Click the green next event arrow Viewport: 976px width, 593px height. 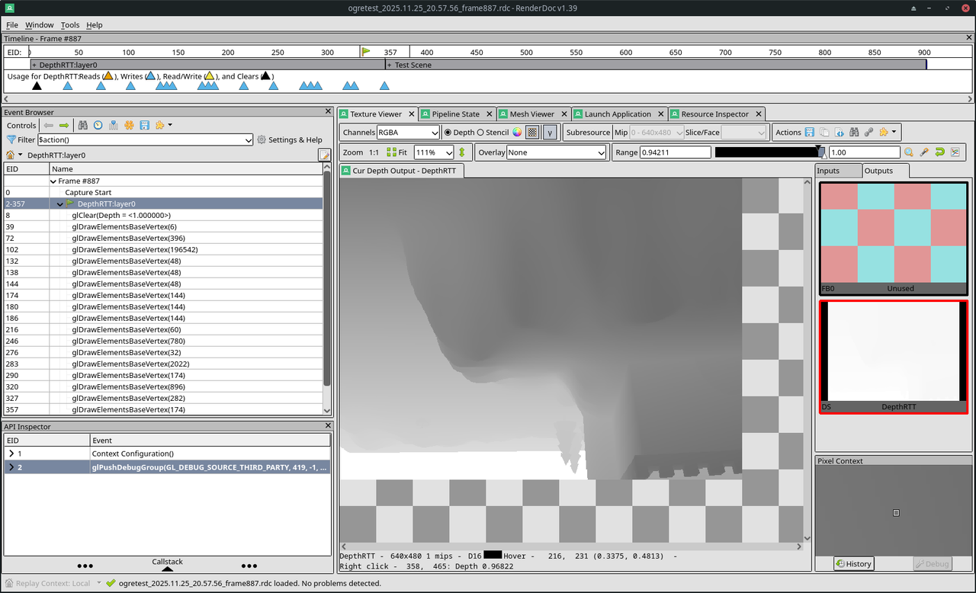(64, 125)
